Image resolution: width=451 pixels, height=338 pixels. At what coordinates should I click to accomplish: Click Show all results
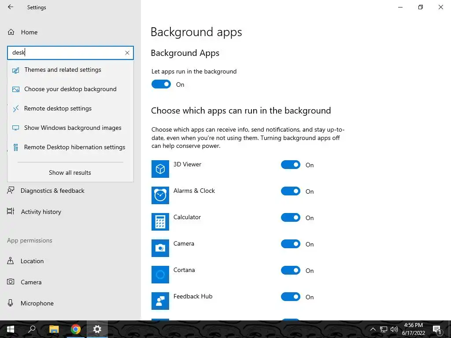70,173
